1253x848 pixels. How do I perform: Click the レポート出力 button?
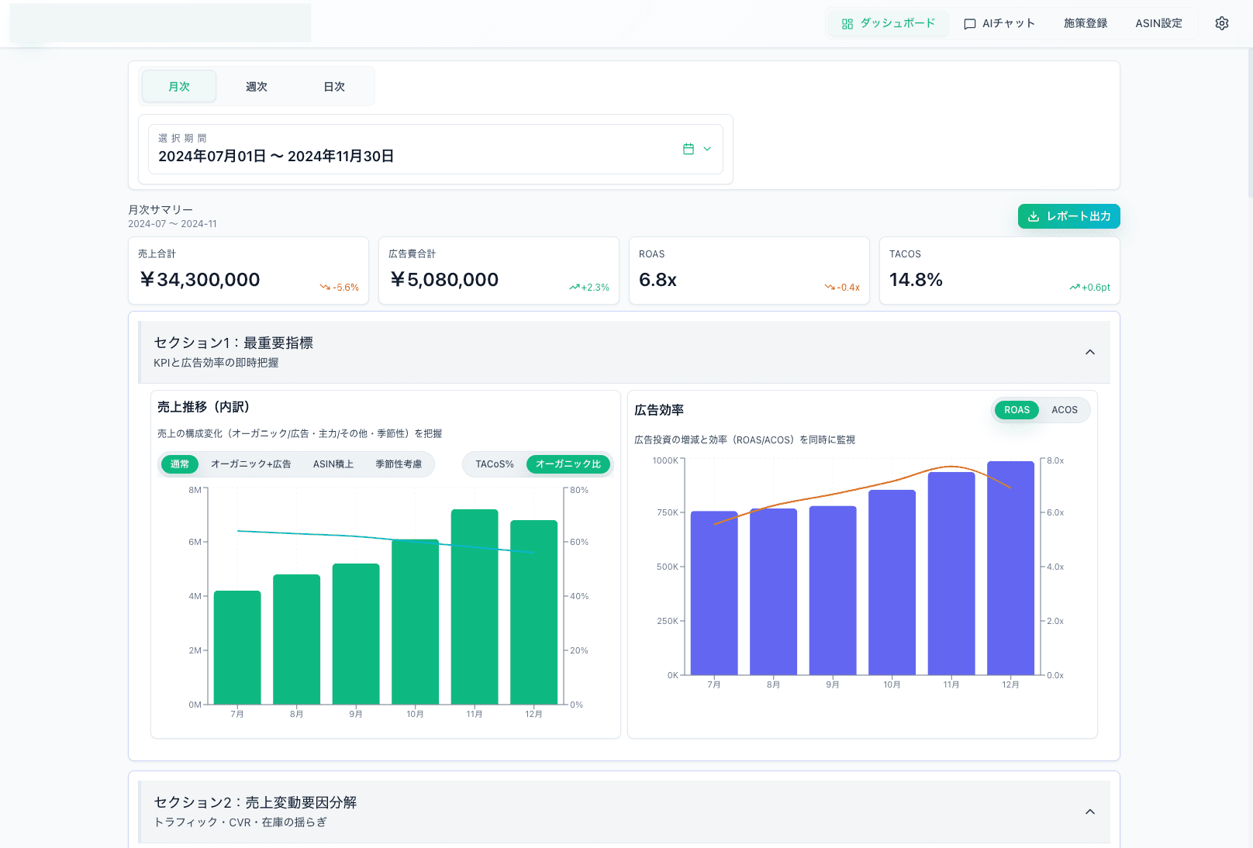(1068, 216)
